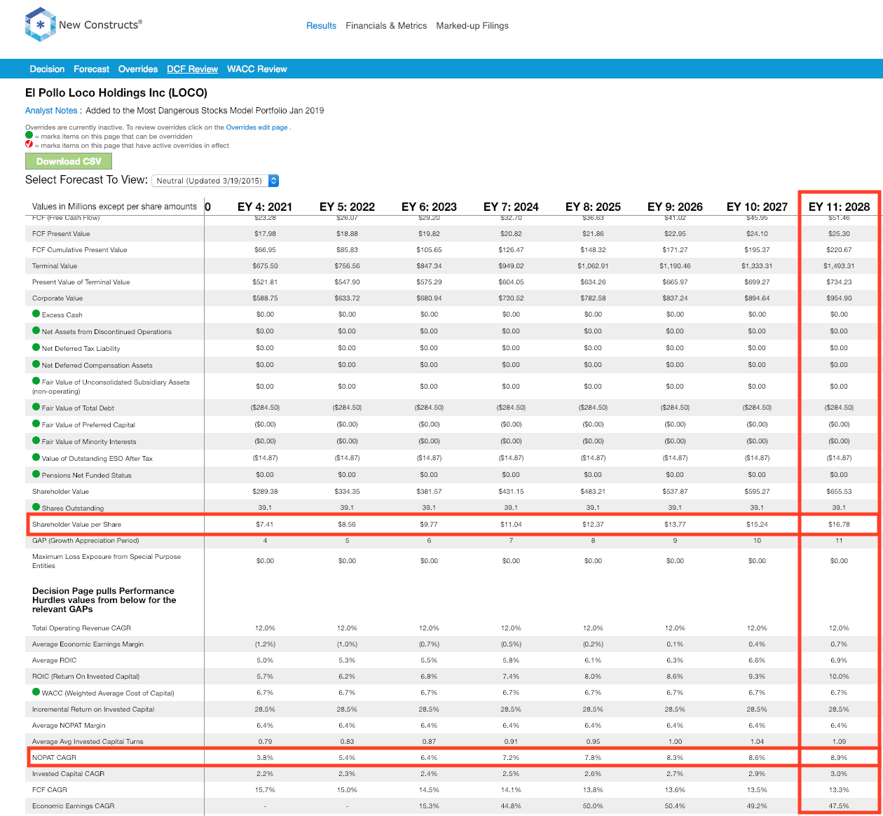This screenshot has width=883, height=816.
Task: Click the GAP (Growth Appreciation Period) label
Action: [x=85, y=541]
